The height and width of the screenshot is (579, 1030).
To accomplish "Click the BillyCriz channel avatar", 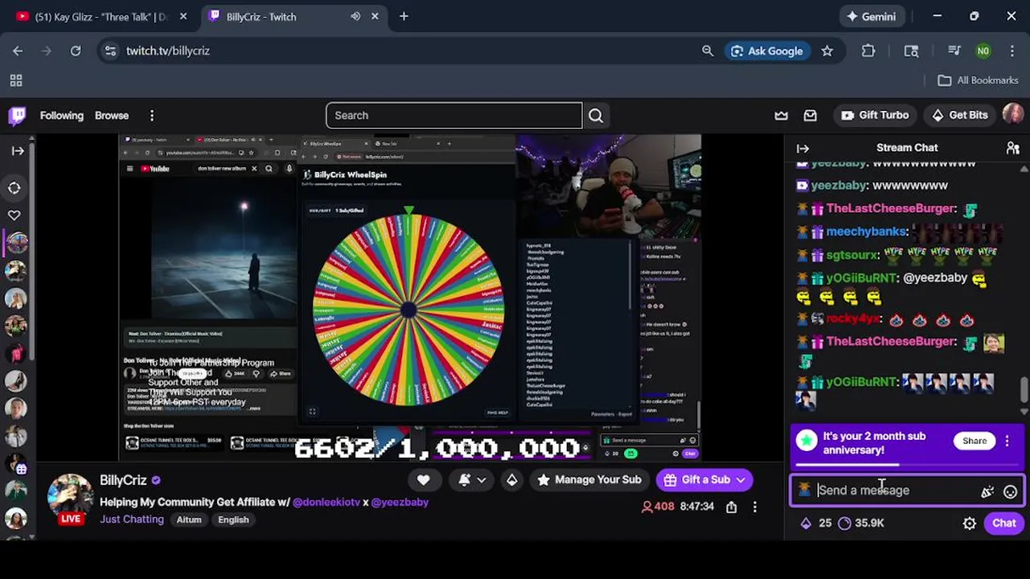I will click(71, 495).
